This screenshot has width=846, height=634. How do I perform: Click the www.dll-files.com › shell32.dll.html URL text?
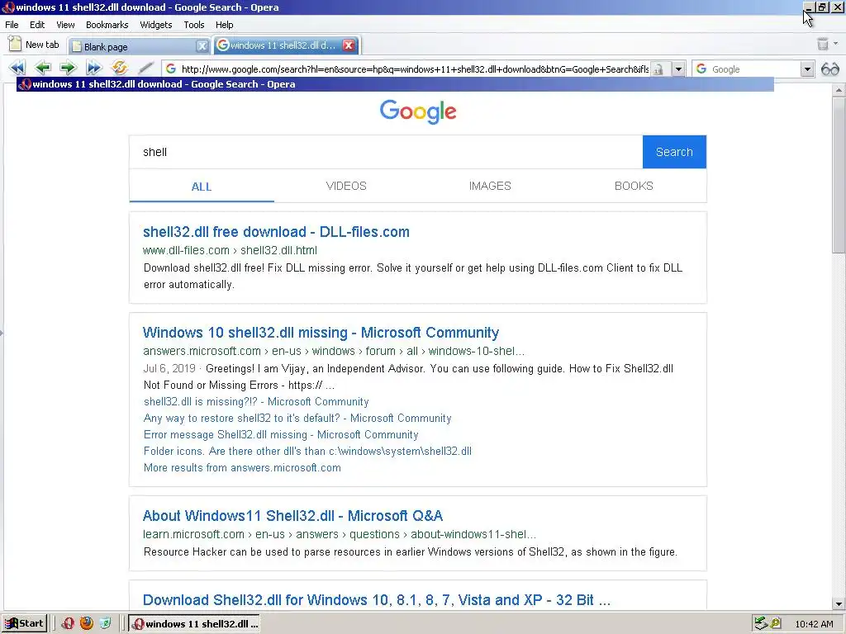[230, 250]
